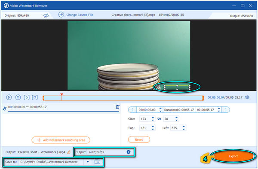Click the Save to path field
258x169 pixels.
point(51,162)
